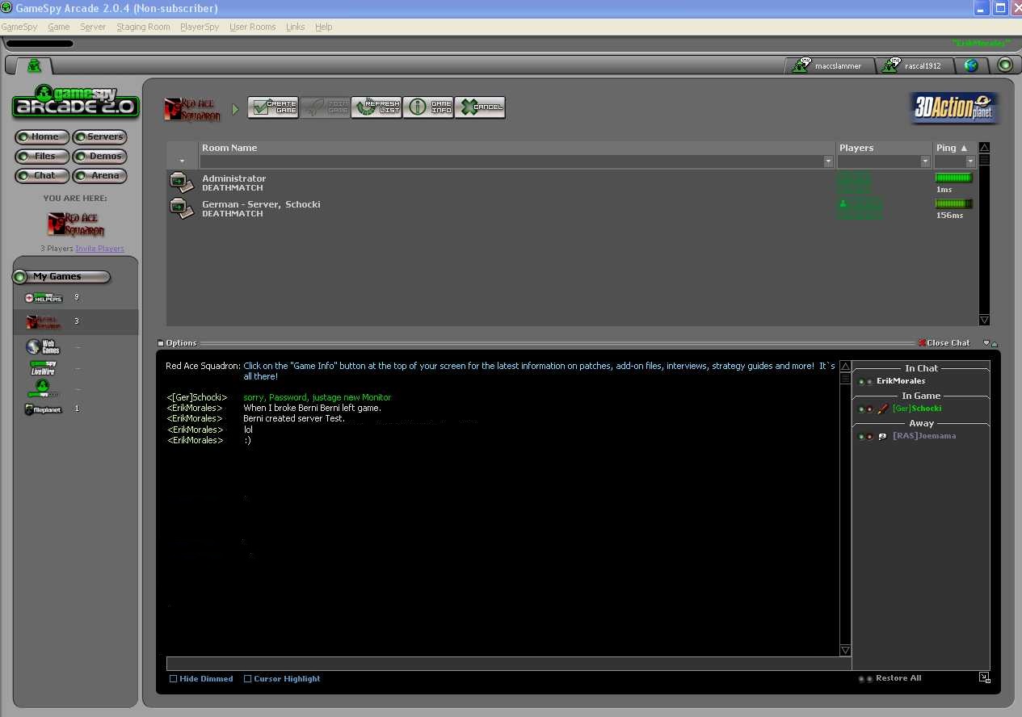
Task: Click the chat panel detach arrow icons
Action: click(x=990, y=343)
